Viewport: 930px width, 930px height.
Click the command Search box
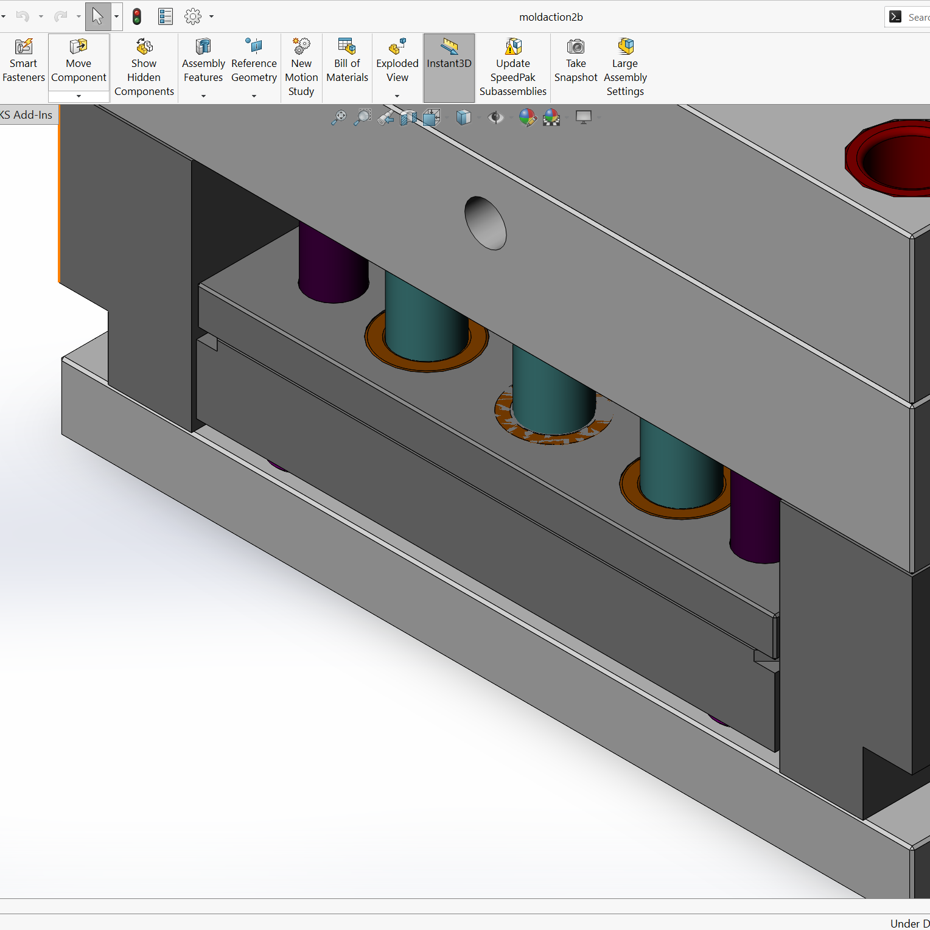[908, 17]
